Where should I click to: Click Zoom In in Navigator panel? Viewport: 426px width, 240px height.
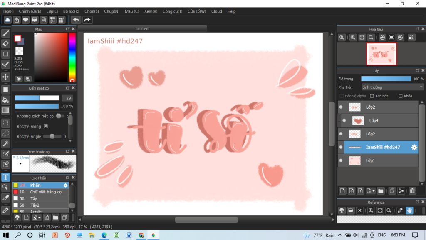pos(353,37)
